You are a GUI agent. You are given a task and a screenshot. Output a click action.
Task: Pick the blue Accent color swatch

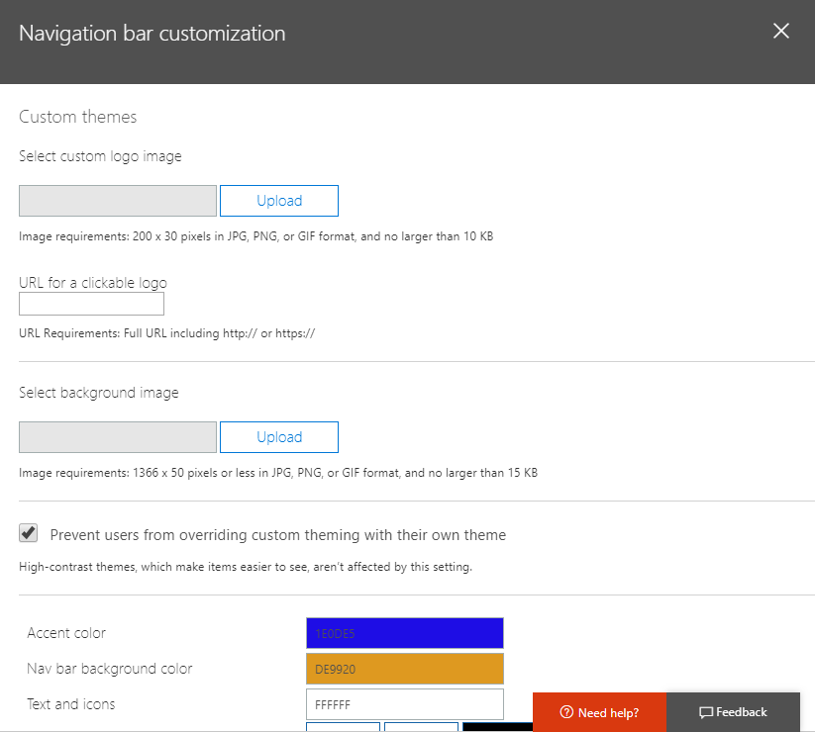[404, 633]
